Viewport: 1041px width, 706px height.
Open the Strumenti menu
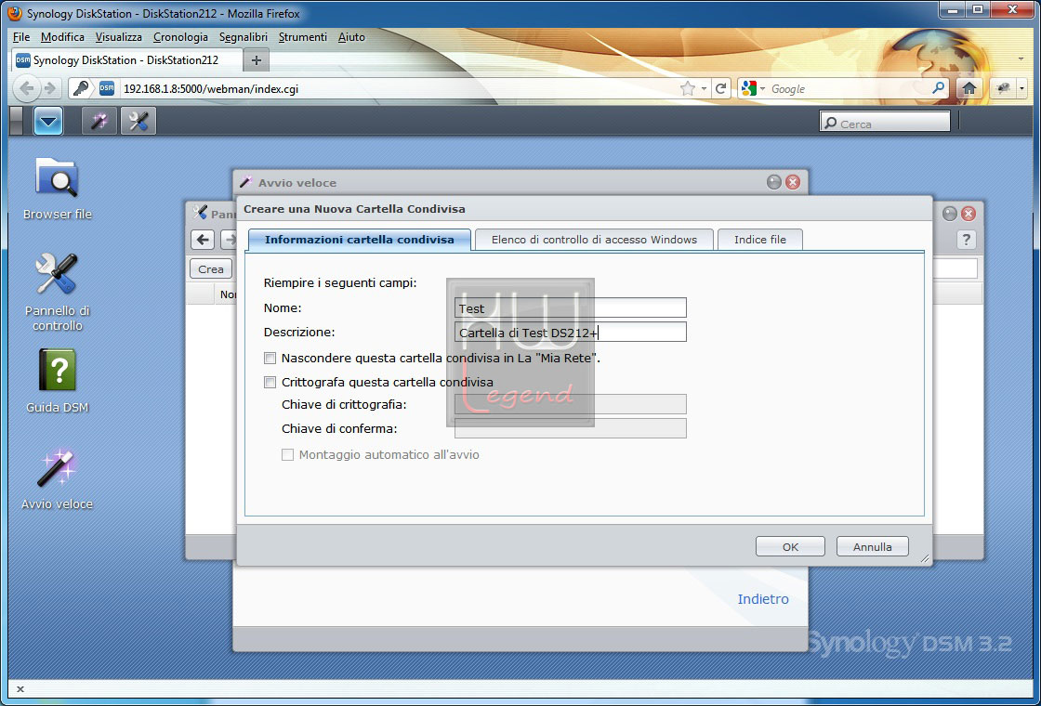point(303,37)
